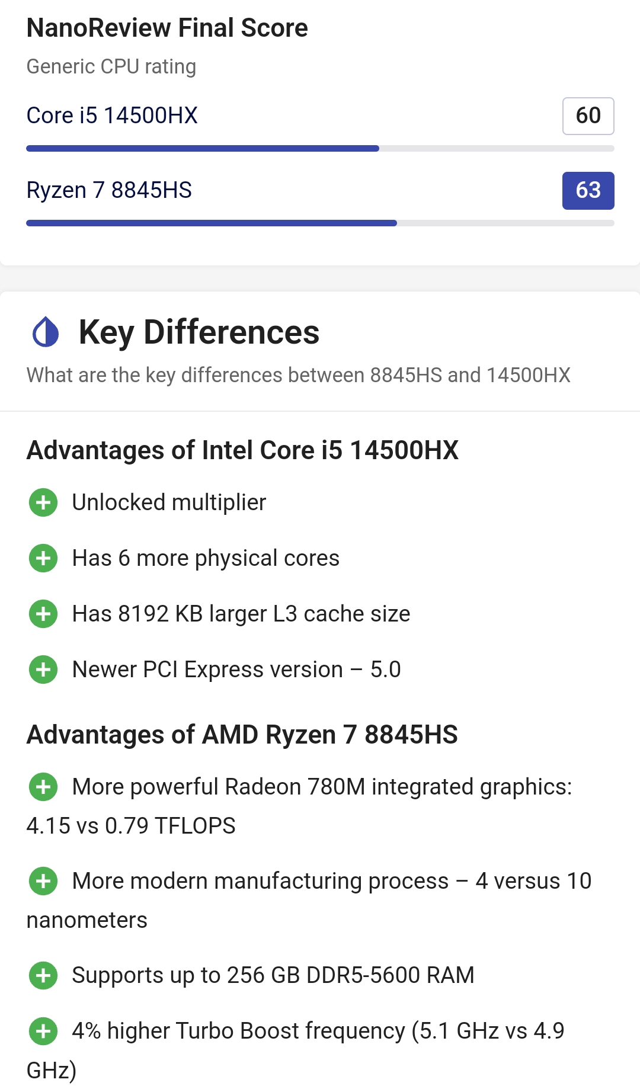
Task: Click the plus icon next to L3 cache size
Action: (43, 614)
